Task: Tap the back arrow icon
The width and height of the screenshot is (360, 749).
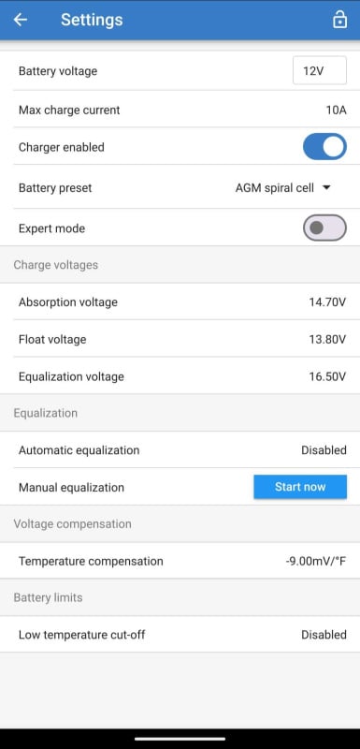Action: (20, 20)
